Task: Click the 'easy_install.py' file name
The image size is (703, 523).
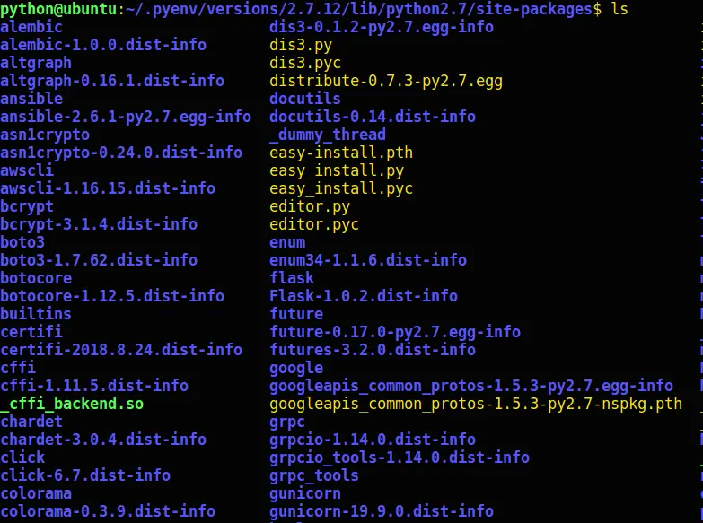Action: 337,170
